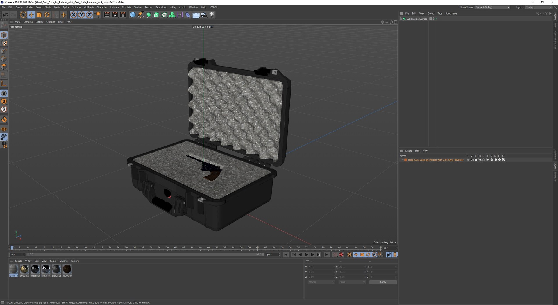Toggle layer visibility eye for Hard_Gun_Case layer
The width and height of the screenshot is (558, 305).
pos(472,160)
